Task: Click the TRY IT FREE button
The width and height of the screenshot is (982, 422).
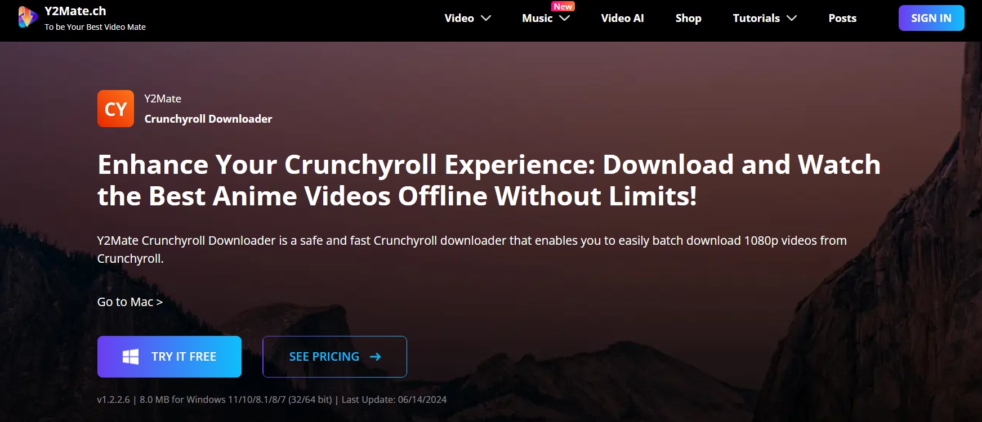Action: [x=169, y=357]
